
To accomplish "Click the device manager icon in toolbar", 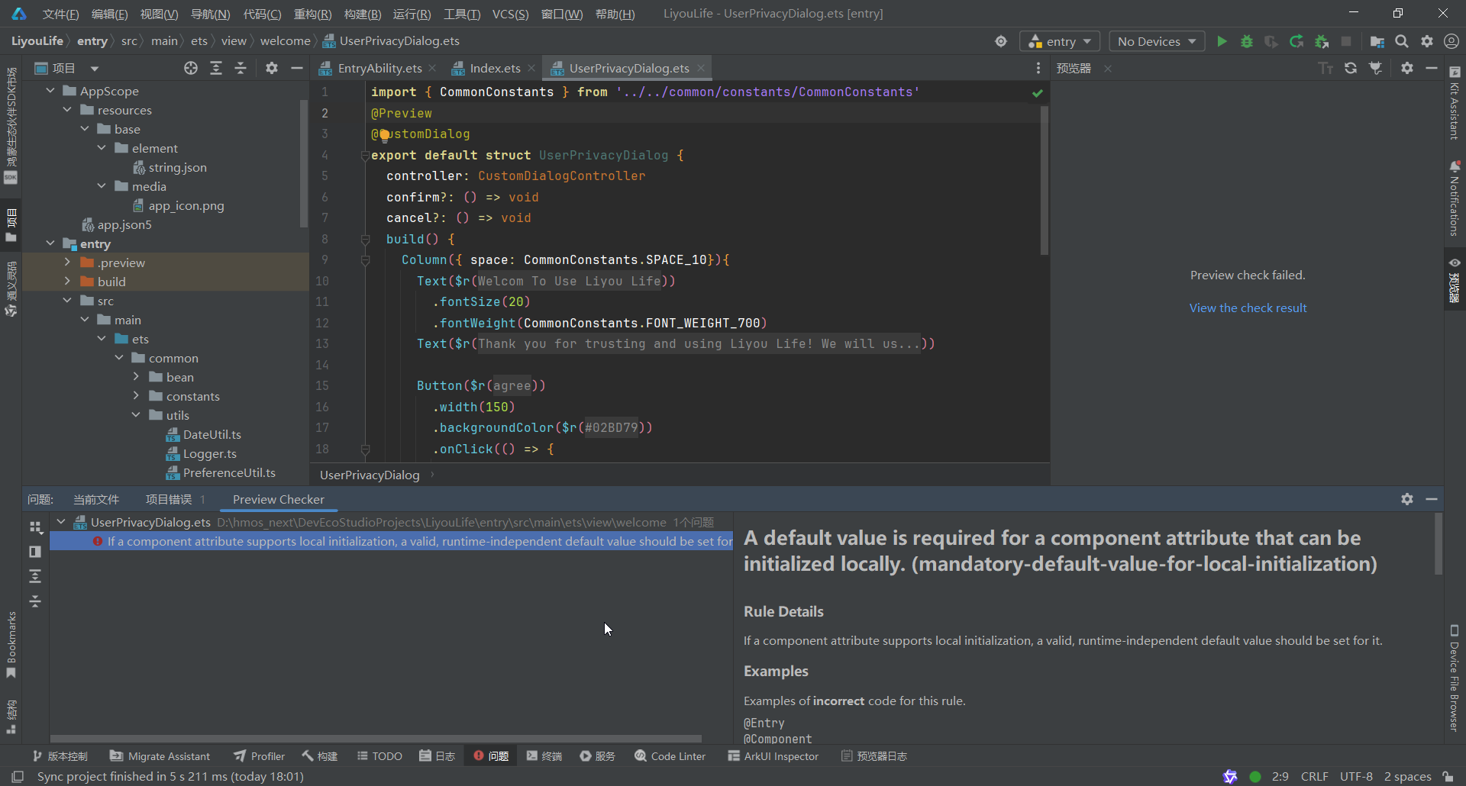I will pyautogui.click(x=1377, y=41).
